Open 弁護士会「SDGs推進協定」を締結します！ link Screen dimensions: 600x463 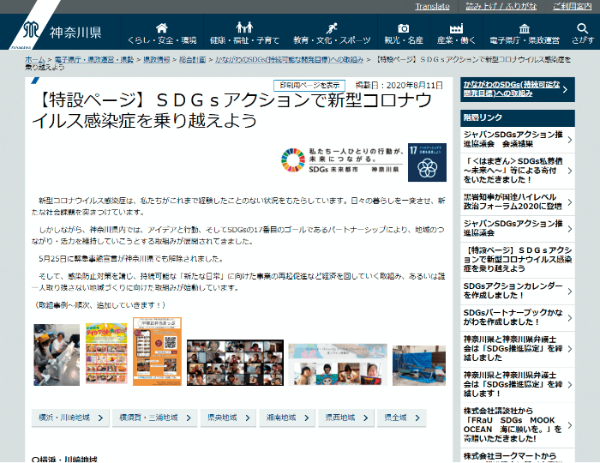[x=518, y=385]
